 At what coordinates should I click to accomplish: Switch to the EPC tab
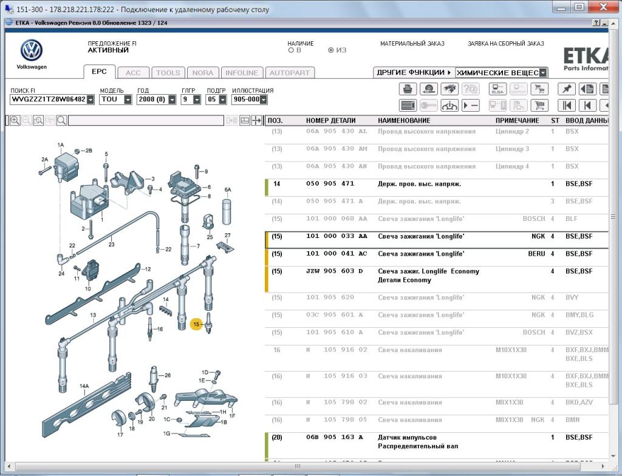coord(99,72)
